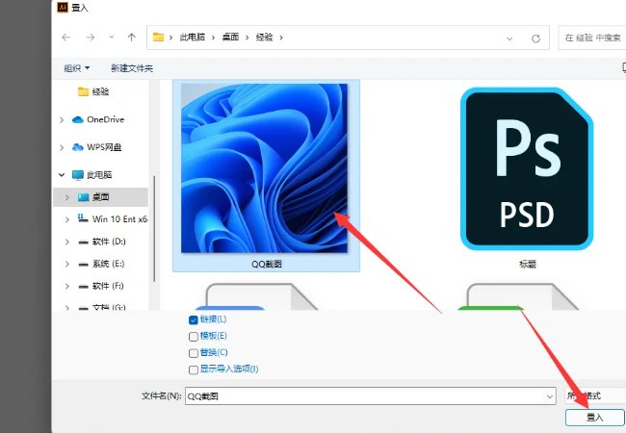Uncheck the 链接(L) checkbox
626x433 pixels.
point(194,319)
